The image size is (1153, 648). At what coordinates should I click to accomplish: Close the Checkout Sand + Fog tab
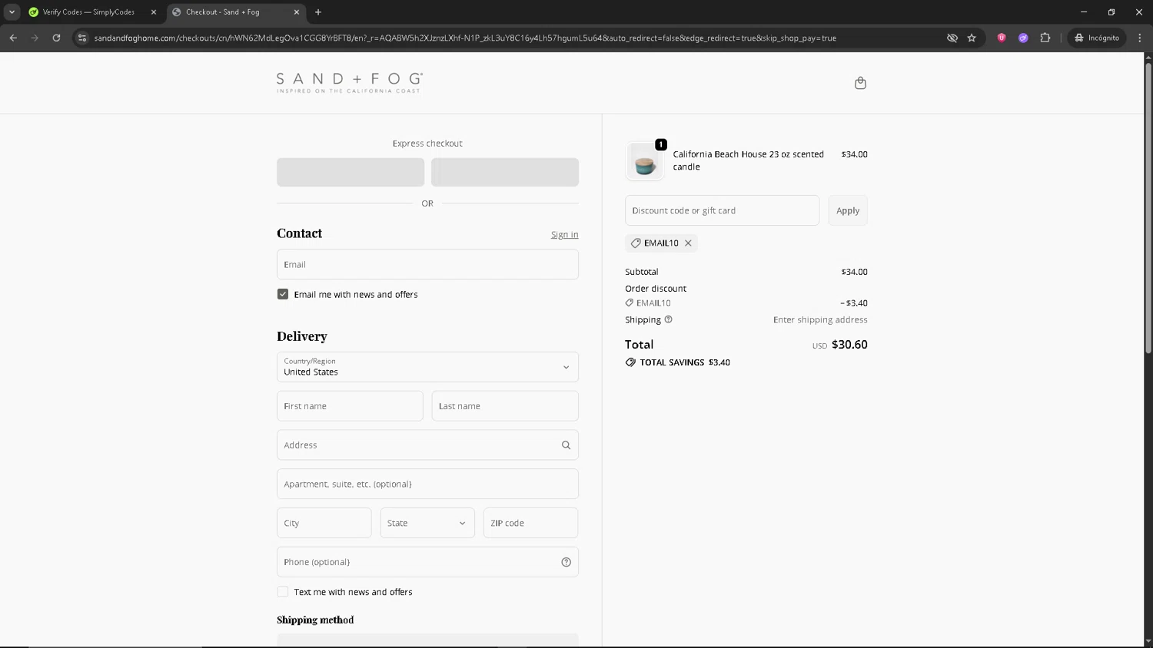tap(297, 12)
